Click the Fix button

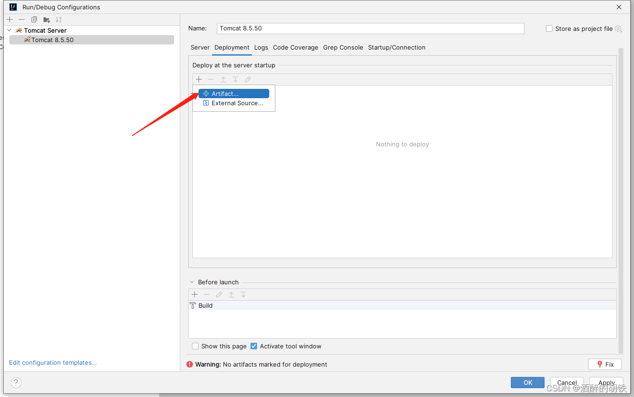click(x=605, y=364)
